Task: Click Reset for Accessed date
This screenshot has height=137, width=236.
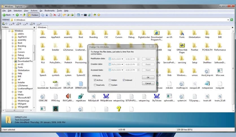Action: click(x=148, y=70)
